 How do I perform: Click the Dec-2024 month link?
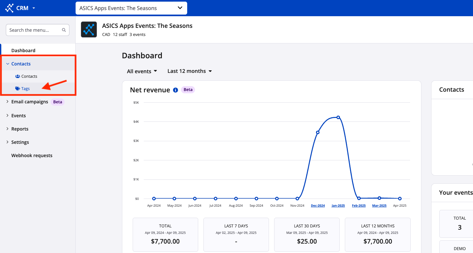pyautogui.click(x=318, y=206)
